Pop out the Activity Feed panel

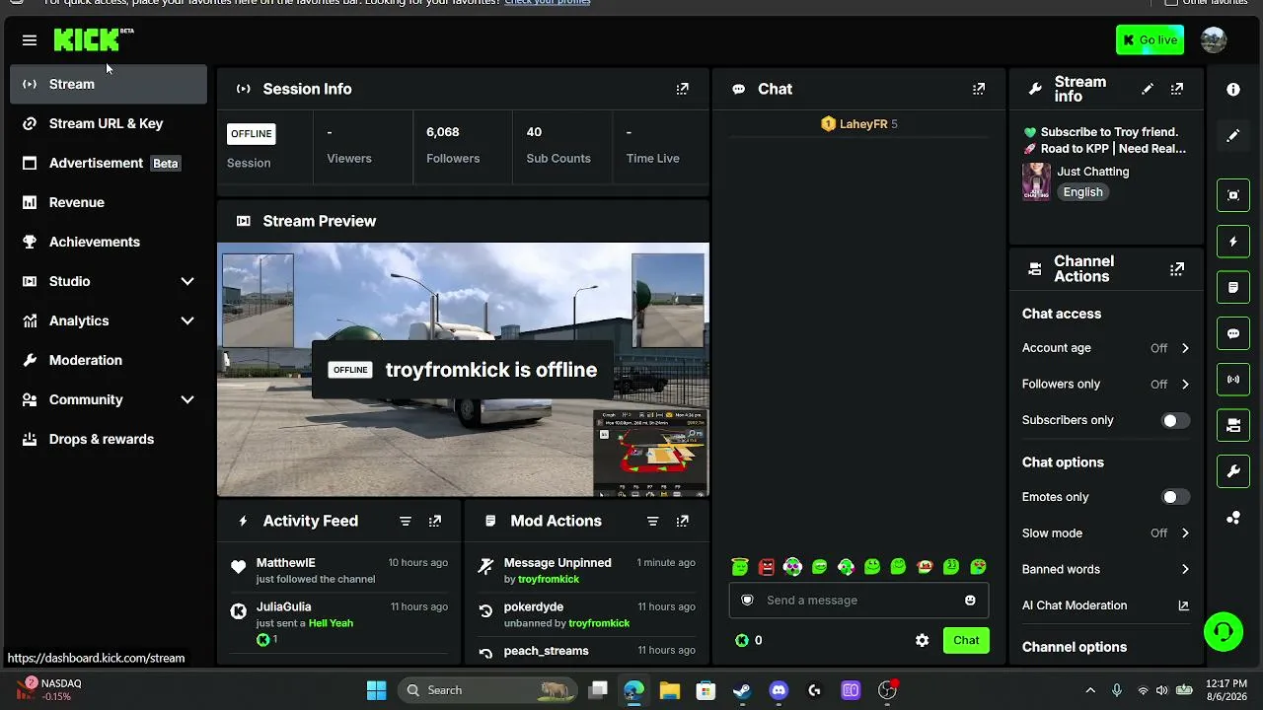coord(435,521)
